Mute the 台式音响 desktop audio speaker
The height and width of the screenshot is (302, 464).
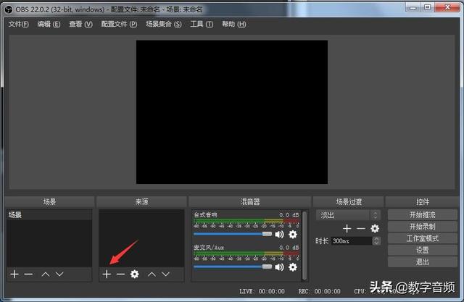pos(279,235)
